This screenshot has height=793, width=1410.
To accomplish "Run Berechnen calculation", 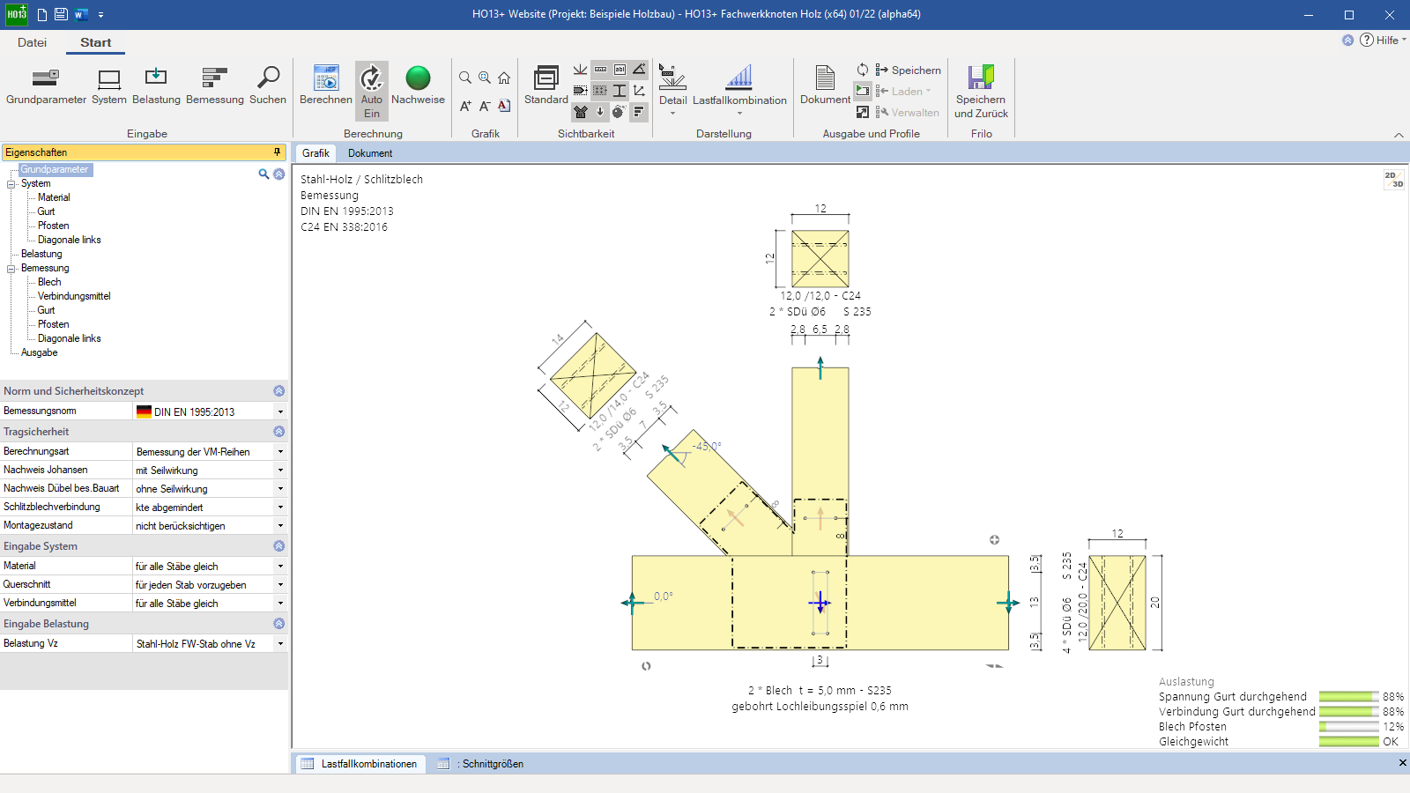I will pyautogui.click(x=326, y=86).
